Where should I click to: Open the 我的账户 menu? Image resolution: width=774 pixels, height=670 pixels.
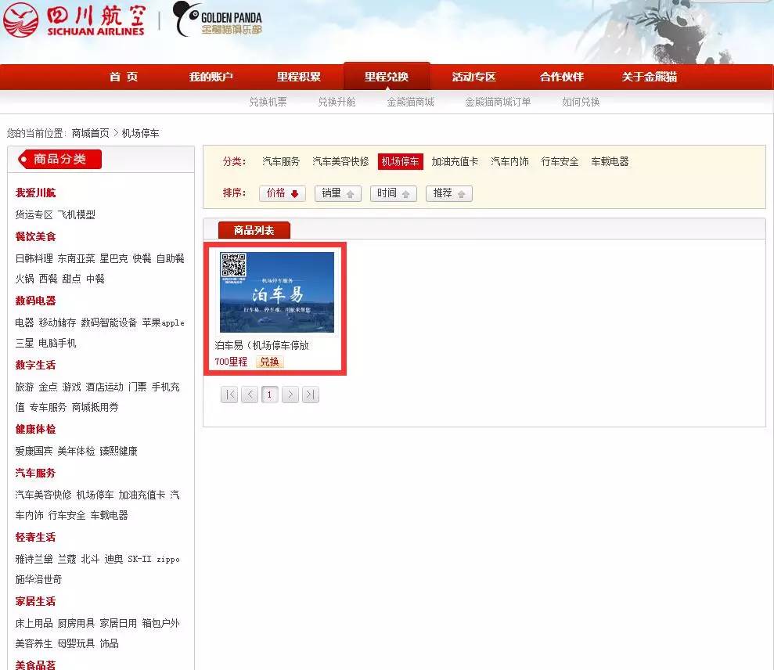point(210,77)
